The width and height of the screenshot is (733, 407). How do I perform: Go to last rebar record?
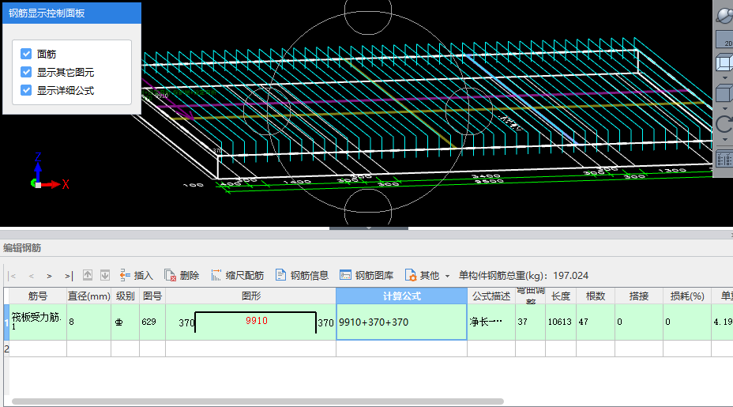pyautogui.click(x=69, y=276)
